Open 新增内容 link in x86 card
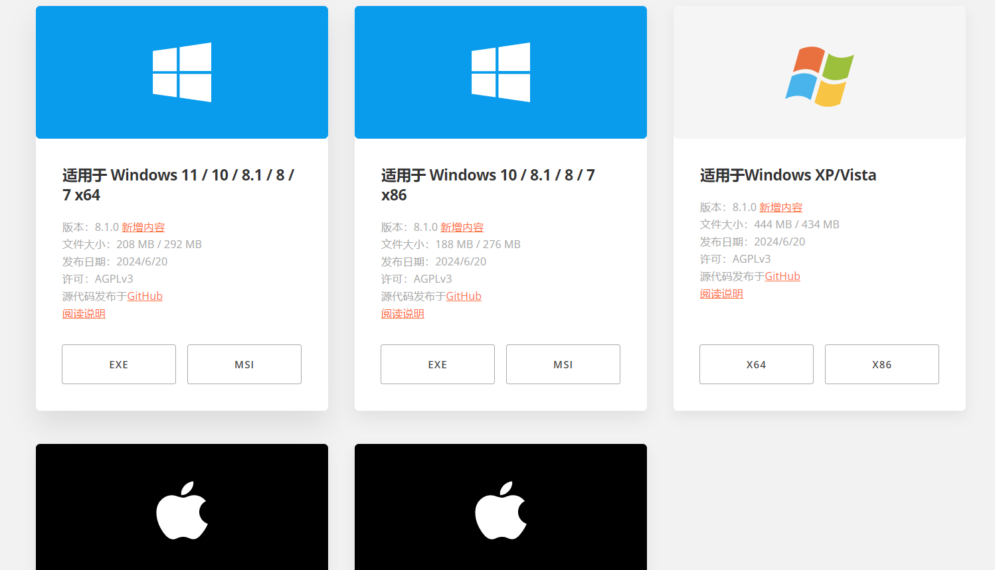 [x=462, y=228]
